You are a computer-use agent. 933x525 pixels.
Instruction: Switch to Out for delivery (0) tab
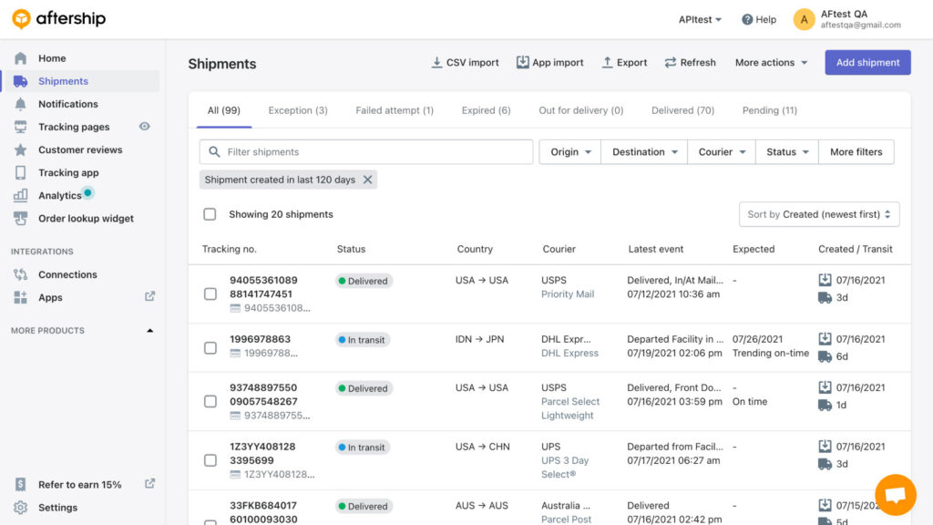[580, 110]
